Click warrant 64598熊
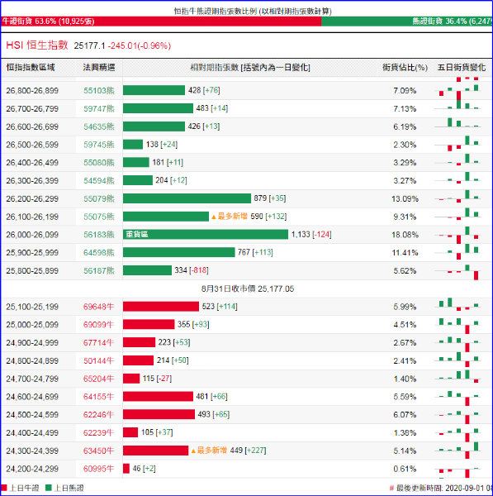 [99, 253]
